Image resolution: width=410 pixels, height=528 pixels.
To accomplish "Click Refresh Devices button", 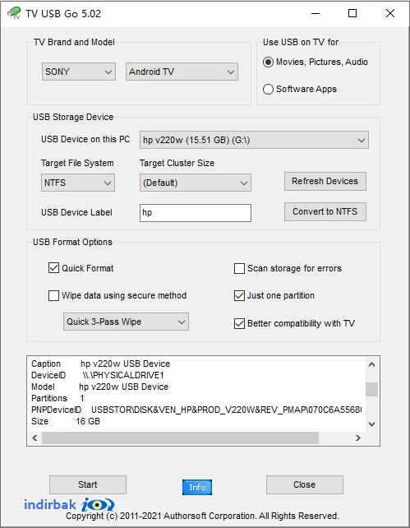I will click(x=325, y=181).
